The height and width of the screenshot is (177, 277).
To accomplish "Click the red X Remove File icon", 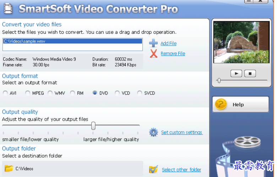I will pos(153,53).
